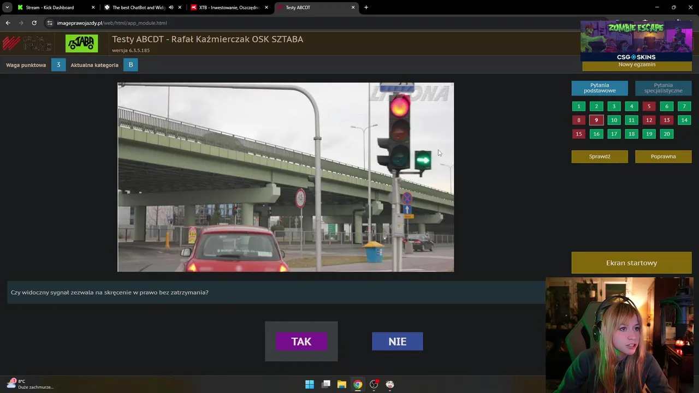The width and height of the screenshot is (699, 393).
Task: Jump to question 12
Action: [649, 120]
